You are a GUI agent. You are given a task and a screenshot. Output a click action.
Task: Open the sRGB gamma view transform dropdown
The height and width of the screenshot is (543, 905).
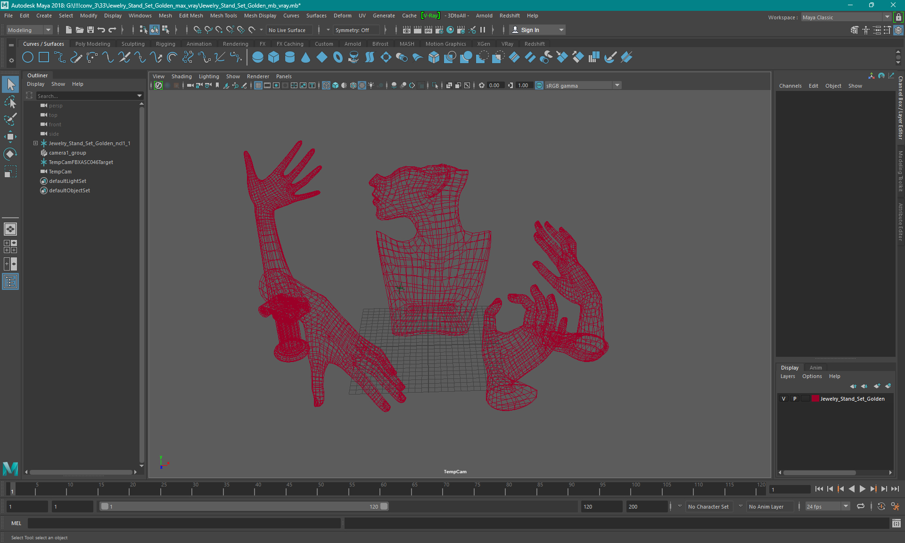pos(583,85)
